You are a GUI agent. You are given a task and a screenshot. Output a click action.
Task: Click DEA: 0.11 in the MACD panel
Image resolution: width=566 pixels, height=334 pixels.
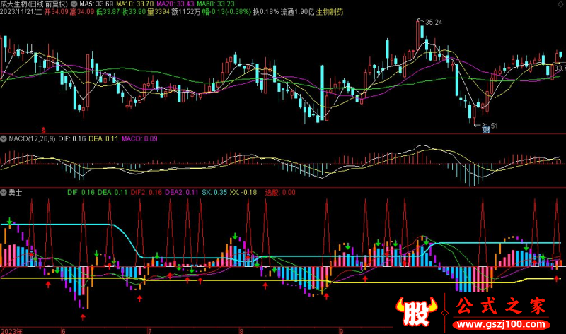[x=103, y=138]
